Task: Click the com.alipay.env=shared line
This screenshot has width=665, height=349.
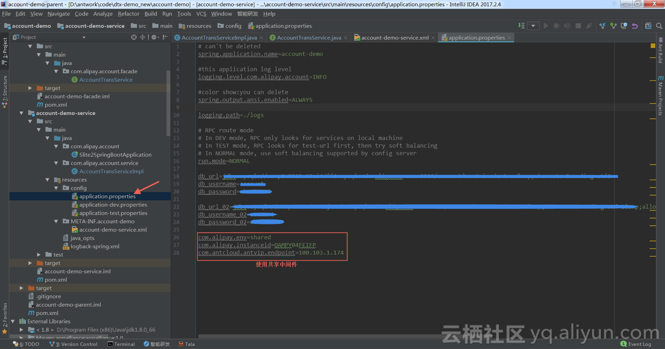Action: pos(234,237)
